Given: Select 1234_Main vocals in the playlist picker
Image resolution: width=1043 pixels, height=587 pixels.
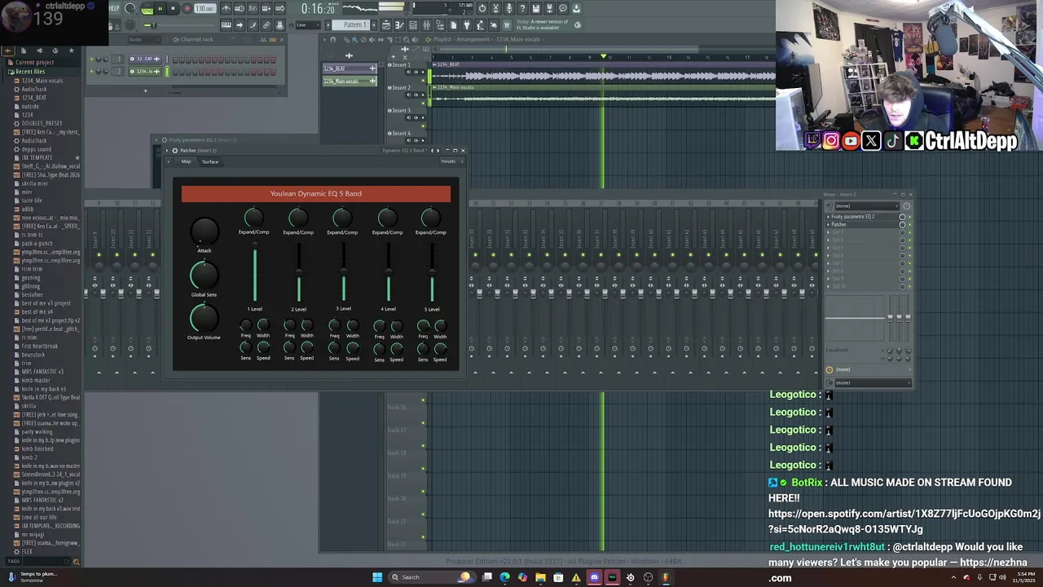Looking at the screenshot, I should [350, 82].
